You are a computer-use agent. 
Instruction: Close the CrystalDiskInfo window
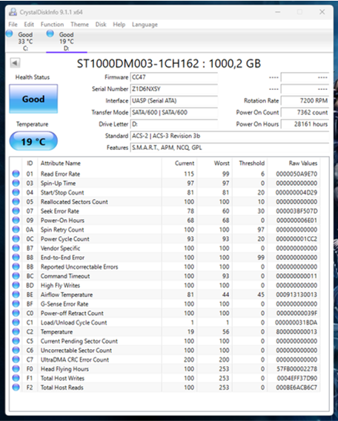click(322, 12)
